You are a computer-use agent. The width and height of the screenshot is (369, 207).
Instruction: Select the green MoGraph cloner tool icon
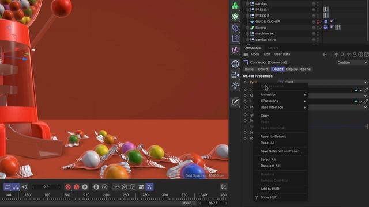click(x=235, y=6)
